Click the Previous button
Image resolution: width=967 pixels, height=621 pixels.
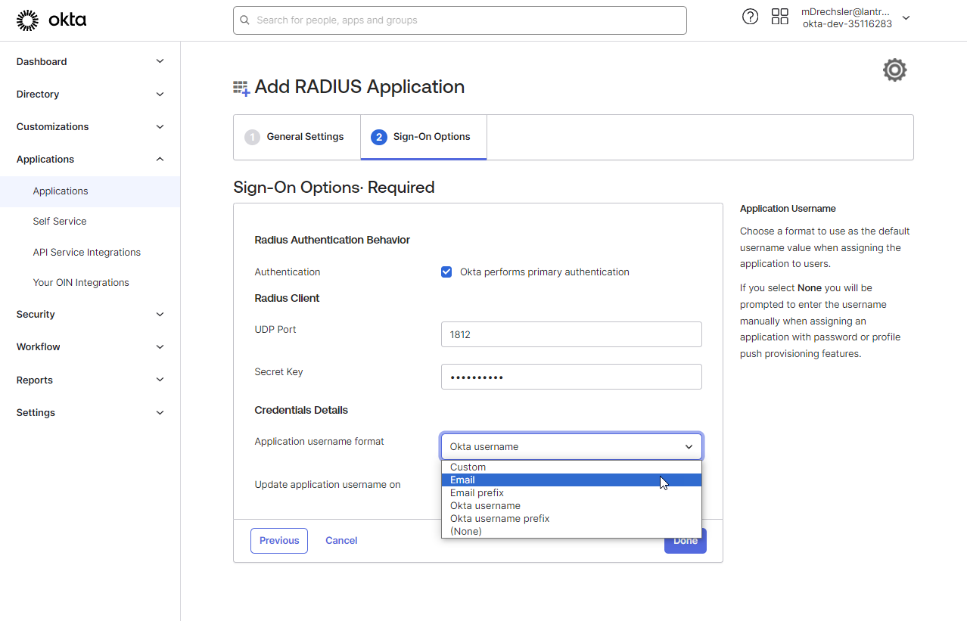(x=279, y=541)
